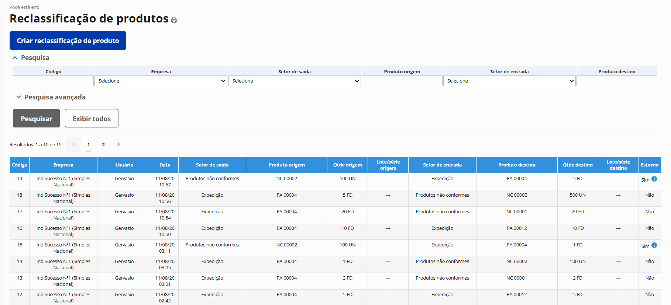The height and width of the screenshot is (305, 671).
Task: Open the Empresa dropdown filter
Action: coord(161,81)
